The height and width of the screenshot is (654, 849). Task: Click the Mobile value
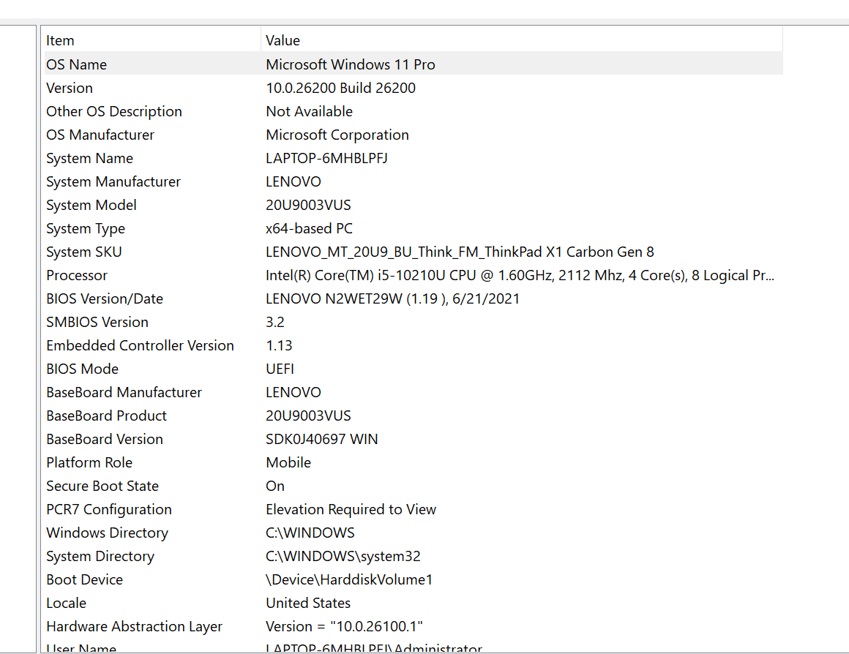point(288,462)
